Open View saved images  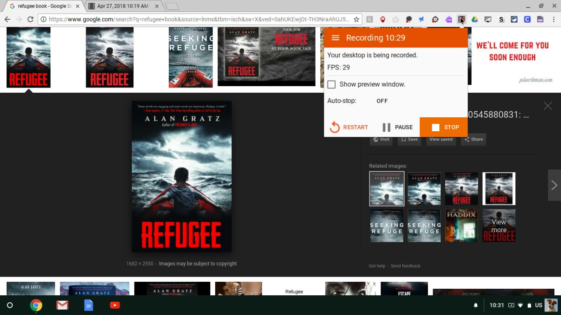pos(441,139)
